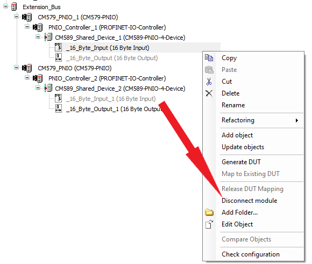This screenshot has height=264, width=312.
Task: Click the _16_Byte_Input module icon
Action: [x=58, y=47]
